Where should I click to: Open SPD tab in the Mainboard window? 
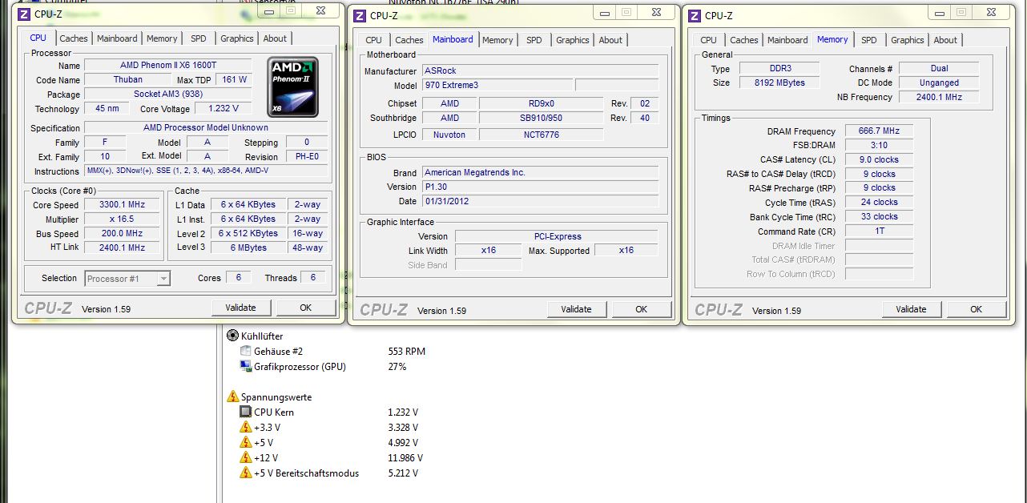click(534, 40)
